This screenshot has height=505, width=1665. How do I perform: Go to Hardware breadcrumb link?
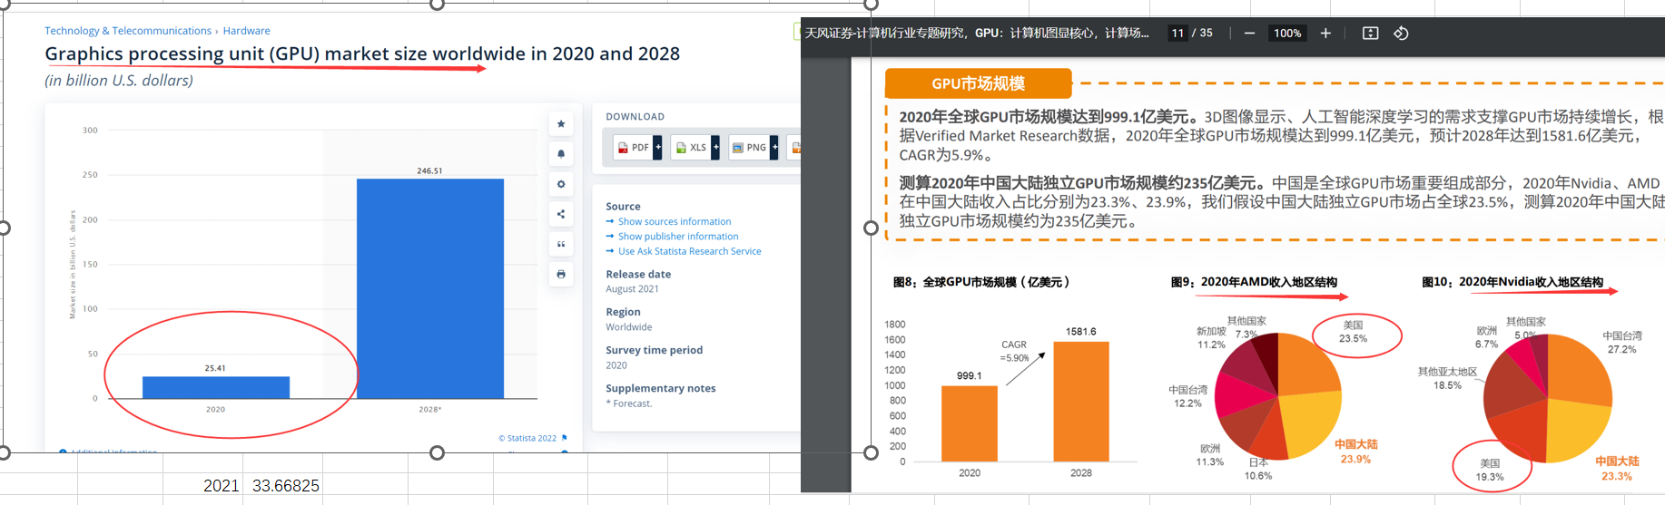pyautogui.click(x=247, y=31)
